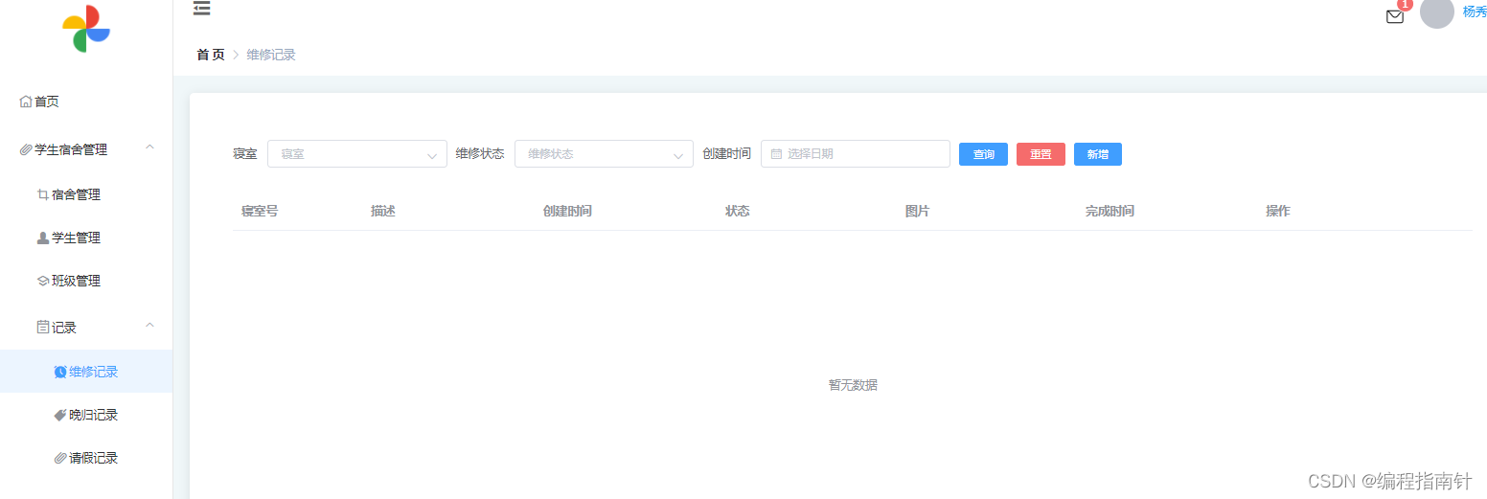1487x499 pixels.
Task: Open the 请假记录 menu item
Action: [x=86, y=458]
